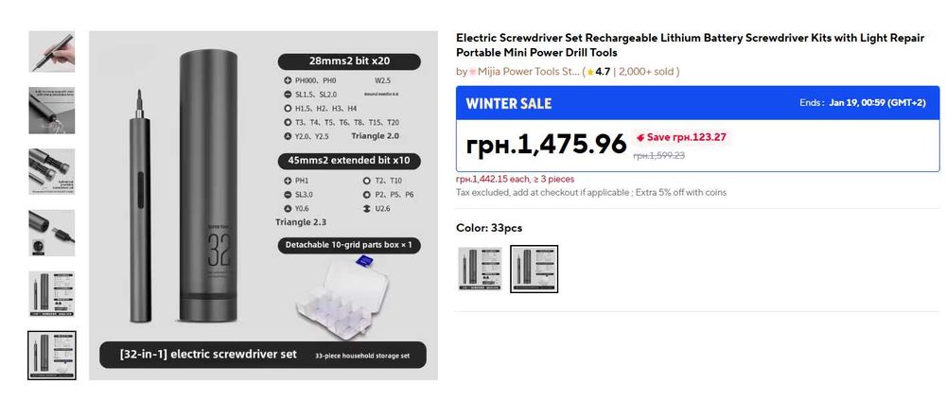Select fifth thumbnail showing the bit list
This screenshot has width=946, height=401.
coord(52,293)
